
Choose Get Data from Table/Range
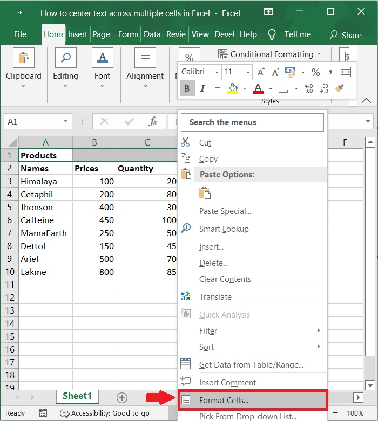[x=252, y=364]
